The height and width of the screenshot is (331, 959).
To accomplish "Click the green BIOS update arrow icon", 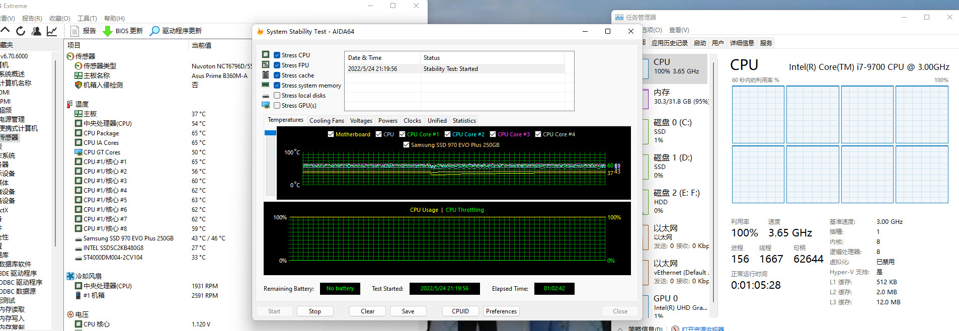I will [108, 31].
